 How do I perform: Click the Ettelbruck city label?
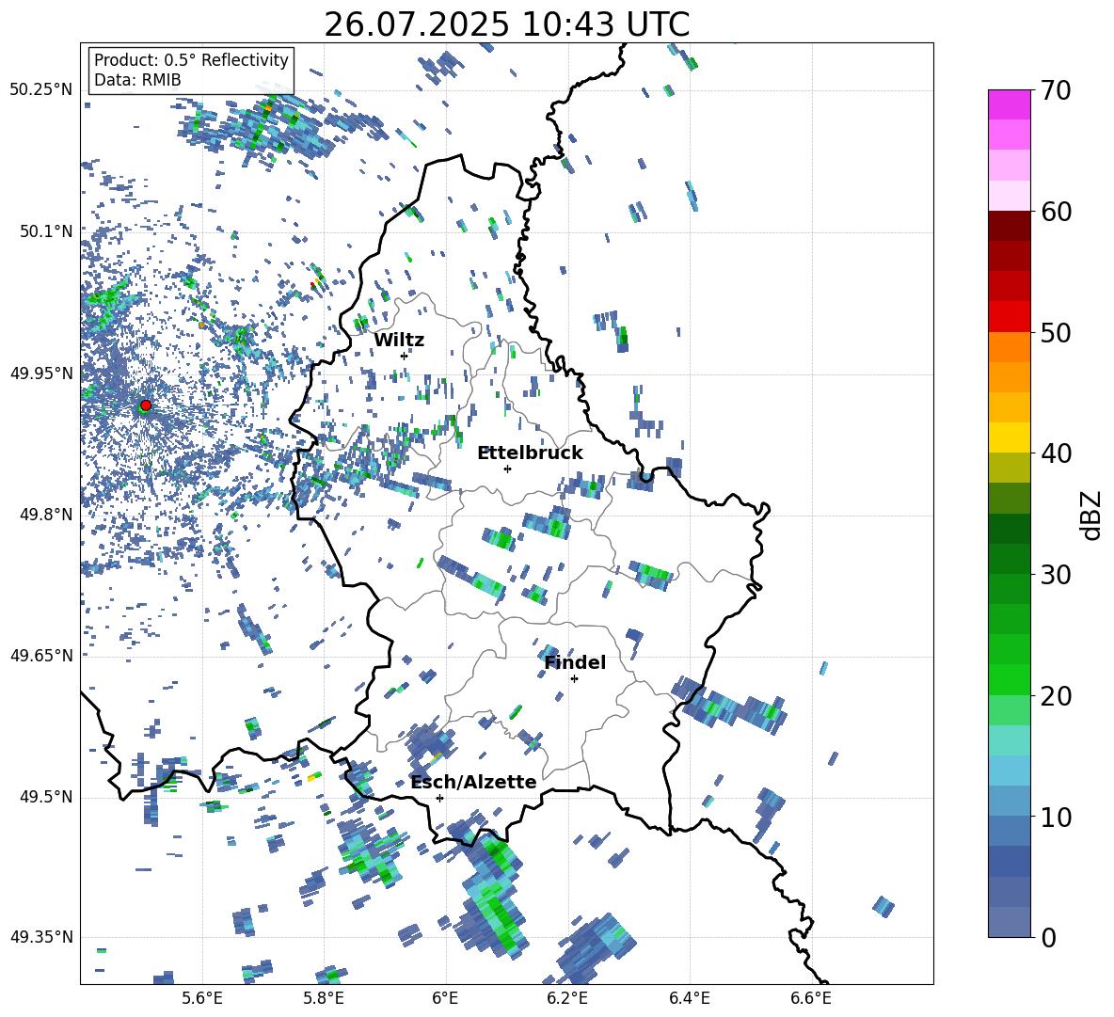point(530,453)
